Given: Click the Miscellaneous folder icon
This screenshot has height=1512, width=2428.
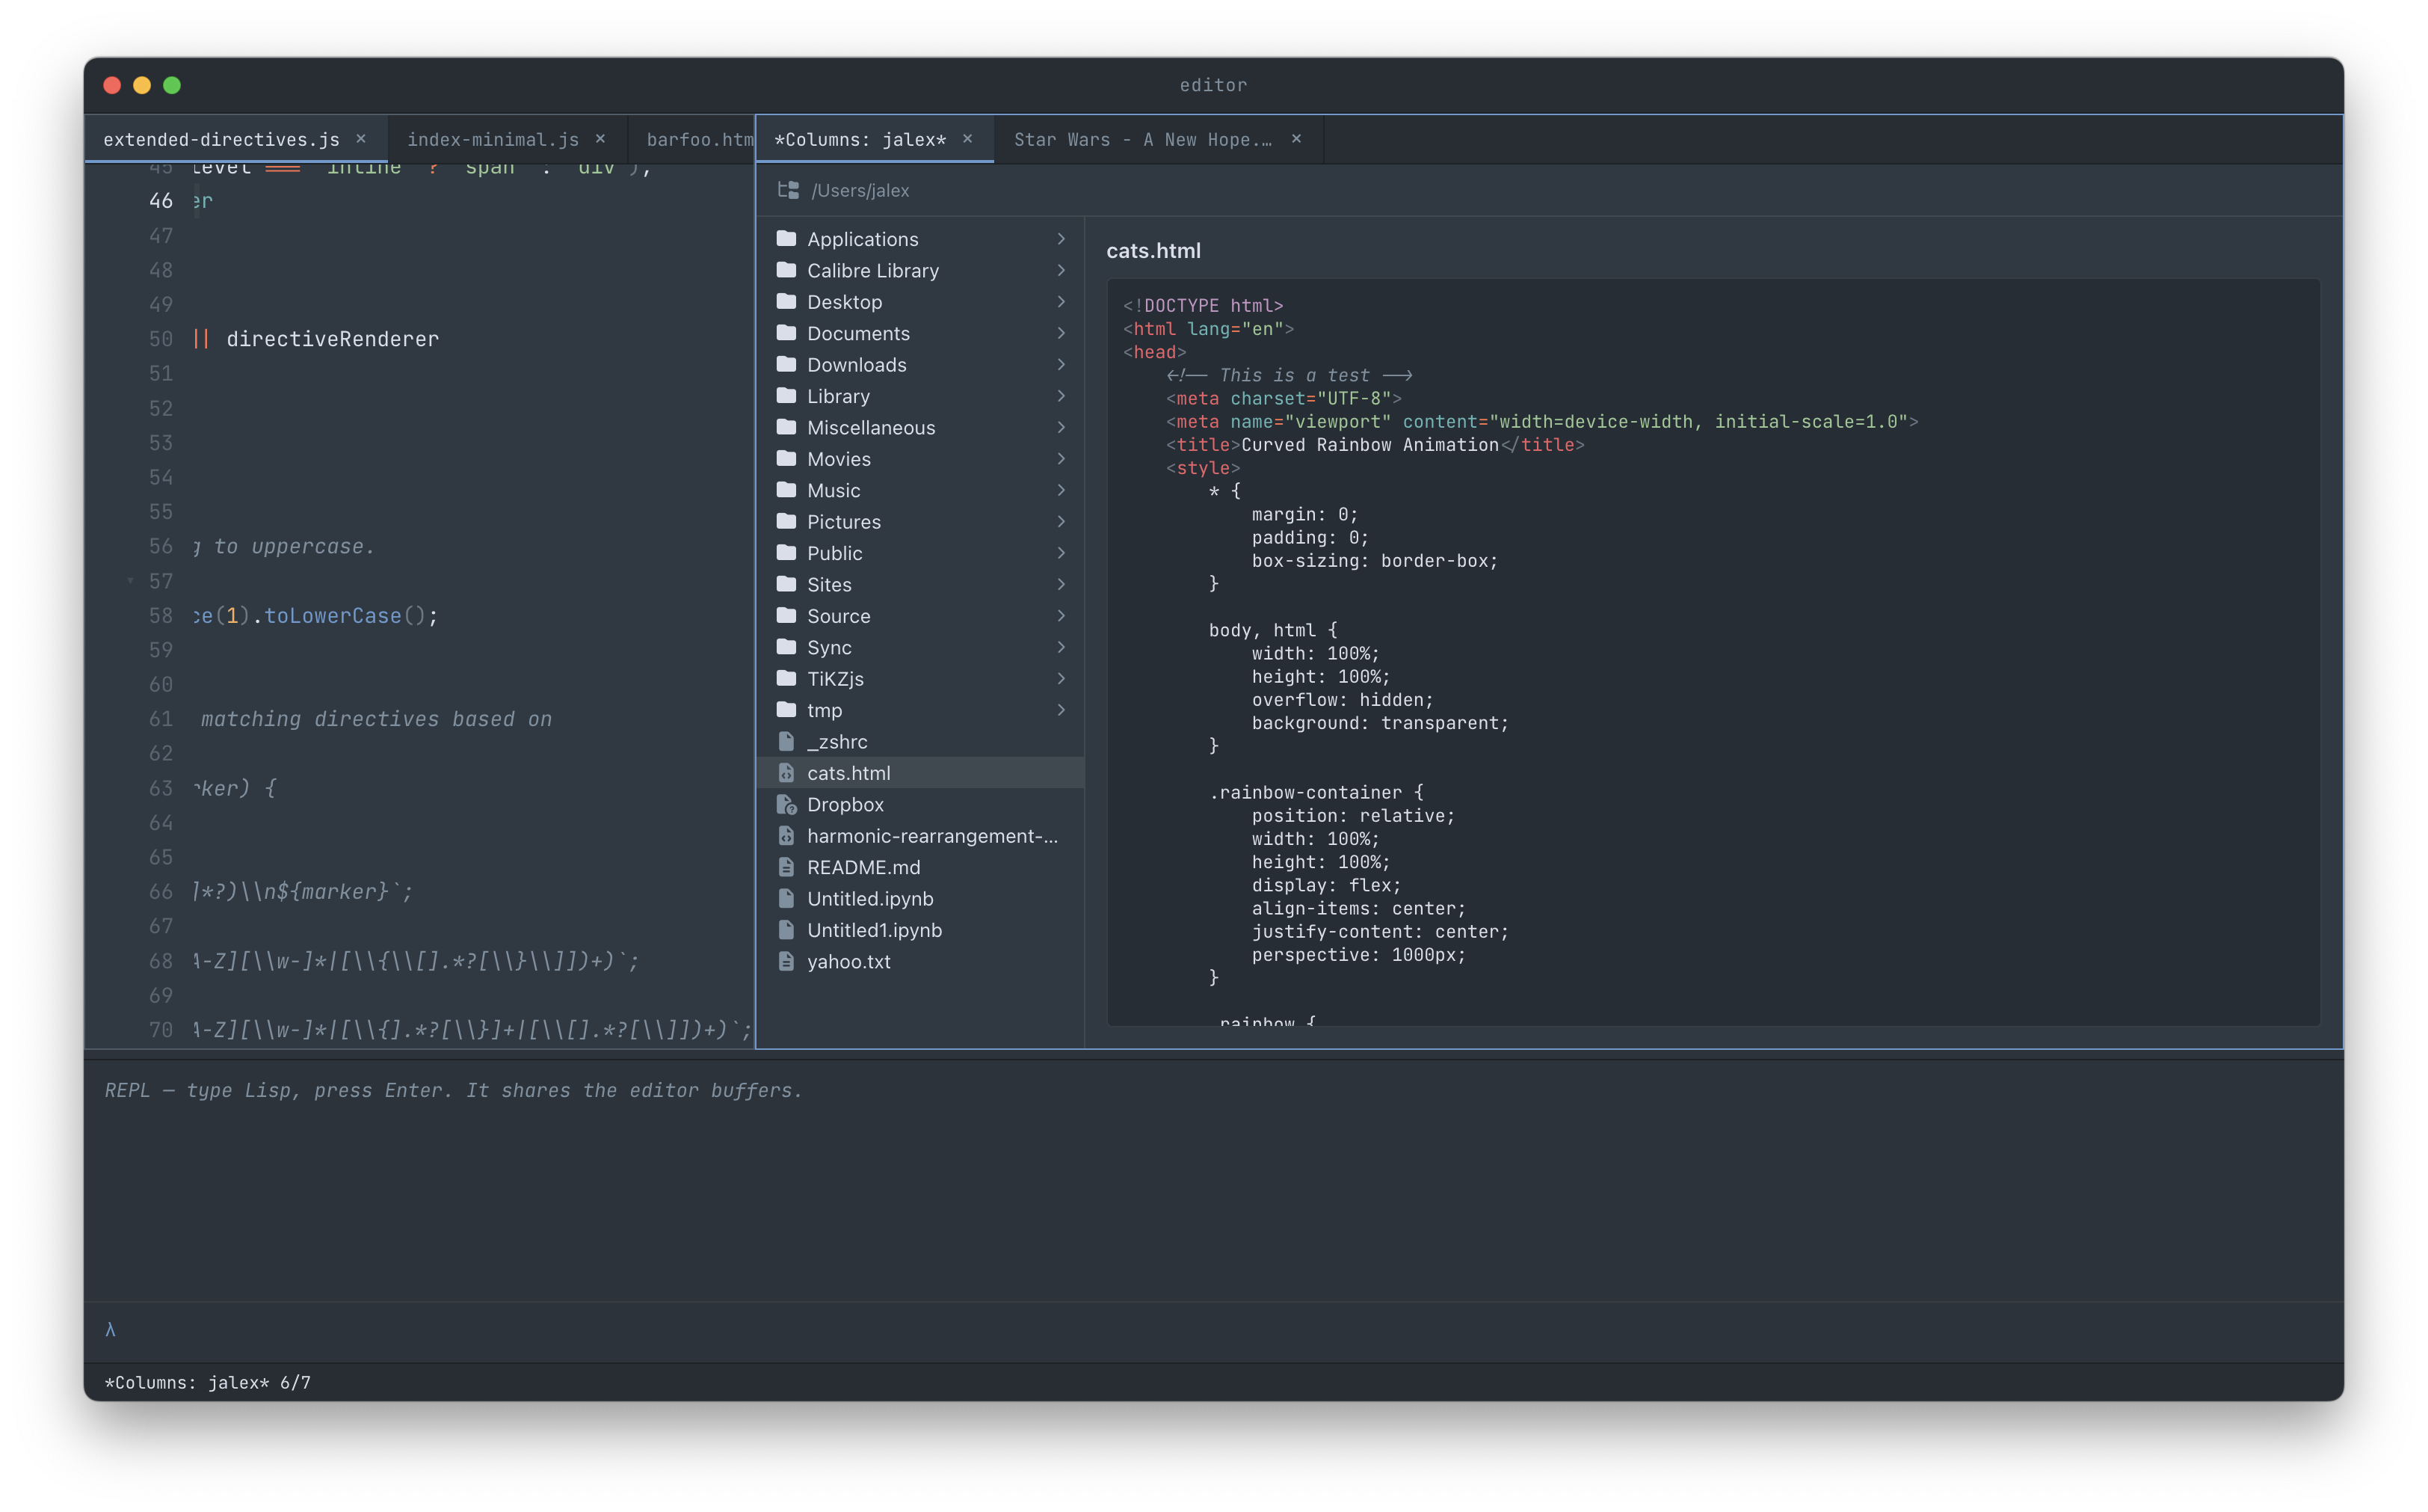Looking at the screenshot, I should click(786, 427).
